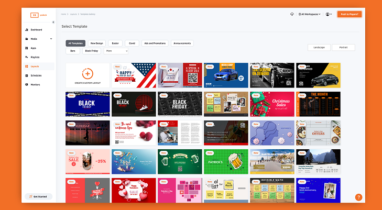Open the Black Friday sneaker template

coord(134,104)
